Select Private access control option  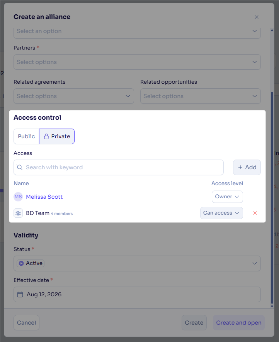[x=57, y=136]
